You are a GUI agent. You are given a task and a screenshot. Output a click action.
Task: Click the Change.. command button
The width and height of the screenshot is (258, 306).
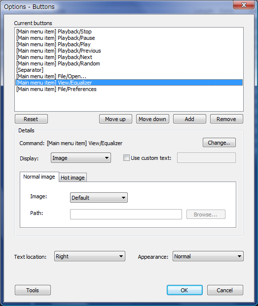pos(219,143)
